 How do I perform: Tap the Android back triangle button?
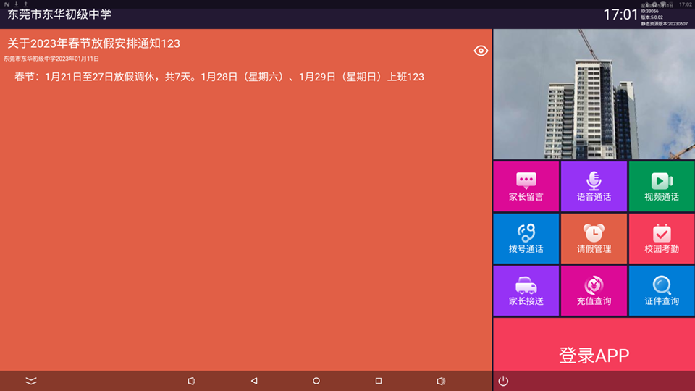pos(254,381)
